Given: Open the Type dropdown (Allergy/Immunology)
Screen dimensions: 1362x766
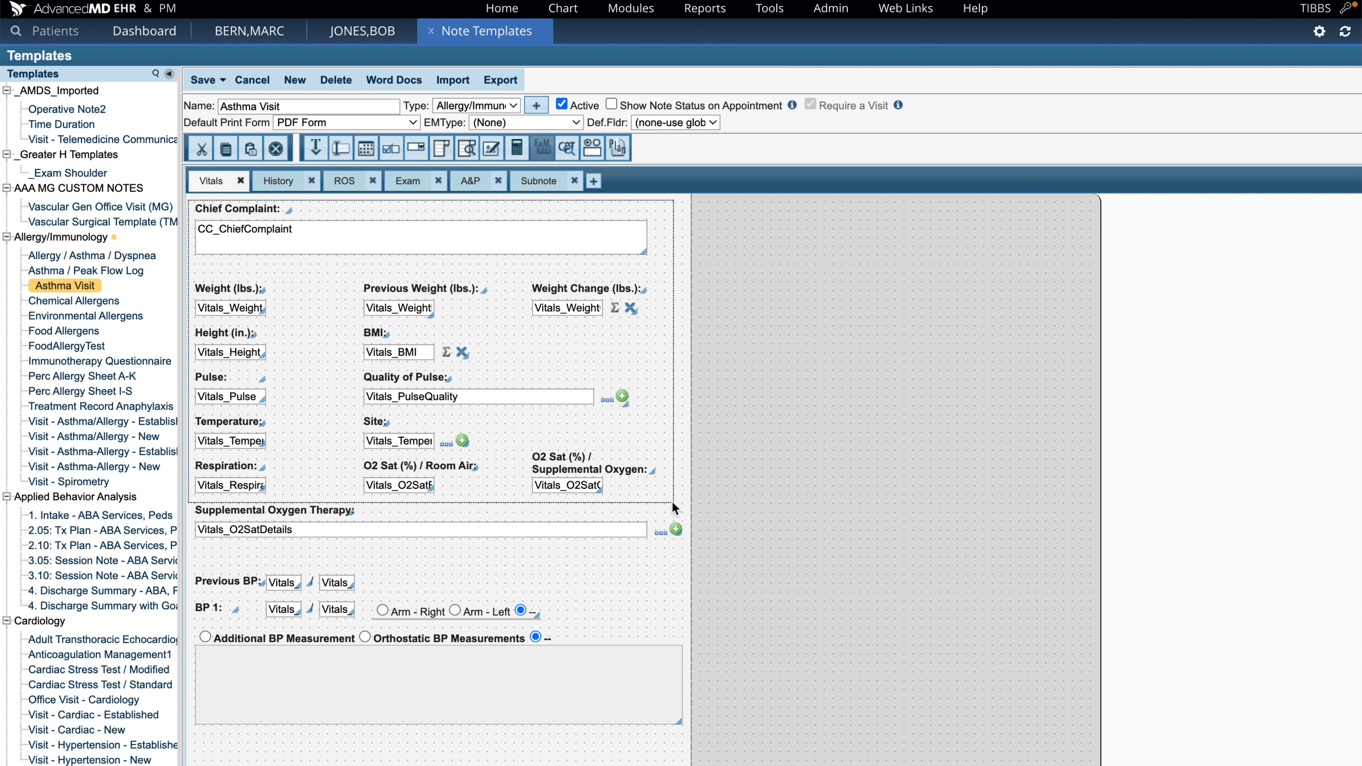Looking at the screenshot, I should (x=476, y=106).
